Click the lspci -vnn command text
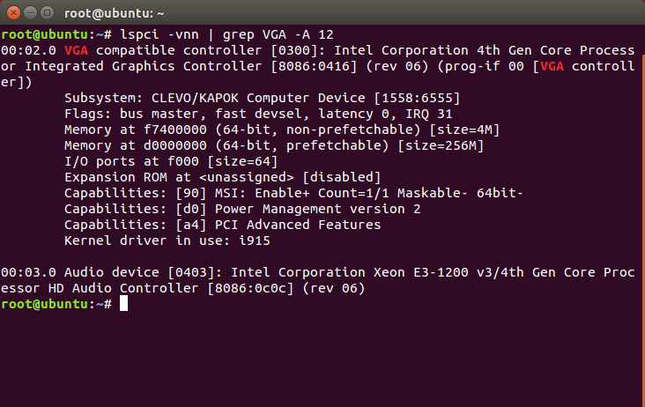This screenshot has width=645, height=407. pyautogui.click(x=159, y=34)
